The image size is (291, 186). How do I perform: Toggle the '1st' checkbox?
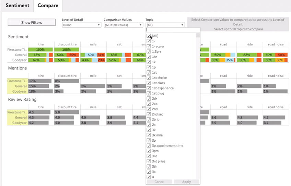tap(149, 72)
